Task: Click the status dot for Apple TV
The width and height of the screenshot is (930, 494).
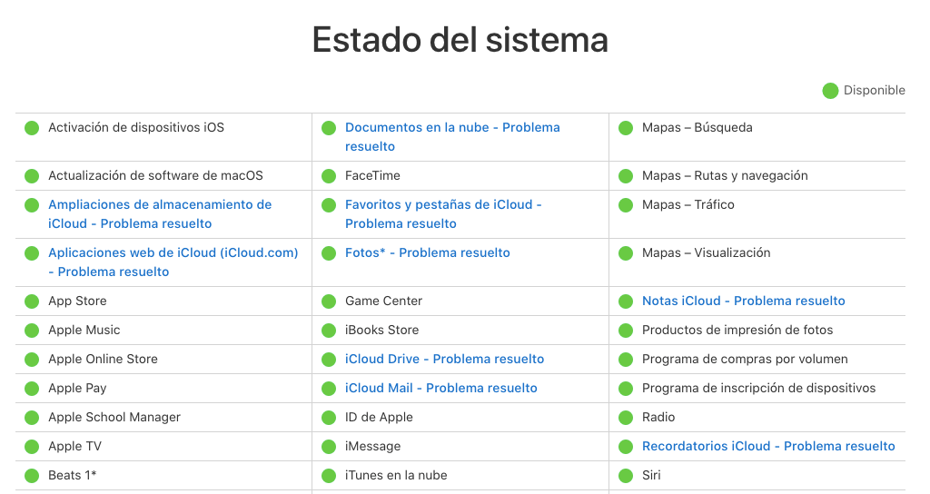Action: click(x=32, y=447)
